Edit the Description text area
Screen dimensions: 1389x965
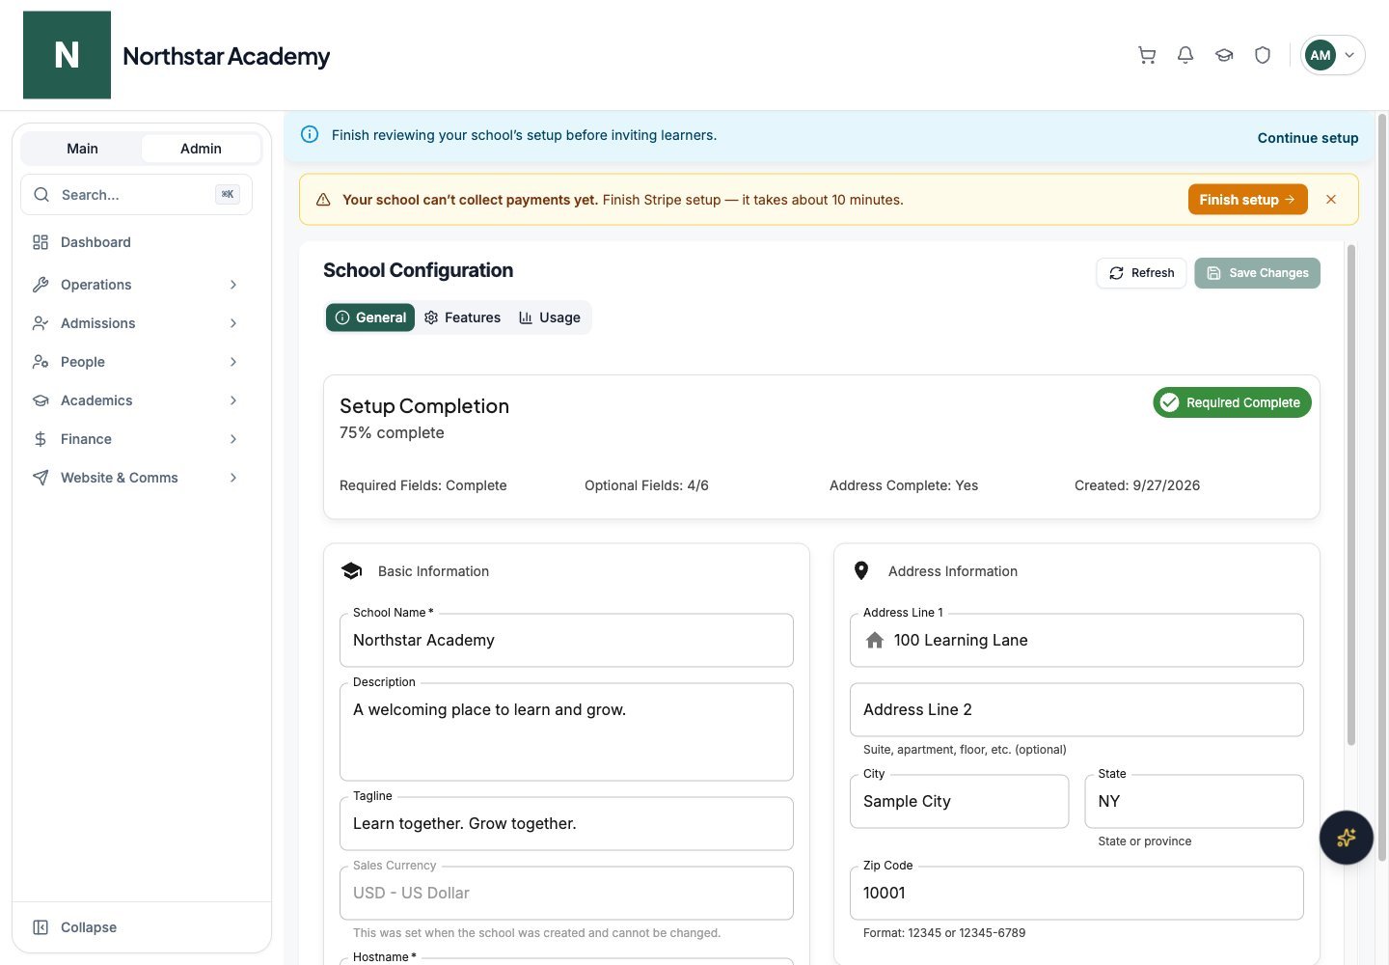click(566, 732)
